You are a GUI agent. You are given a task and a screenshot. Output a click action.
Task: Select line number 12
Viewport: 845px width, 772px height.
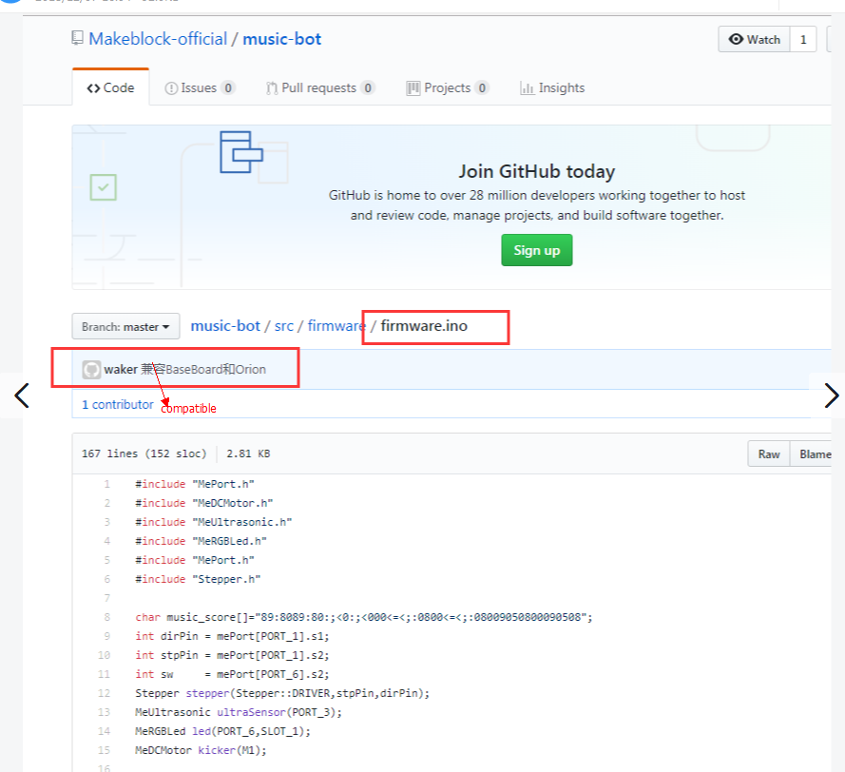tap(104, 693)
